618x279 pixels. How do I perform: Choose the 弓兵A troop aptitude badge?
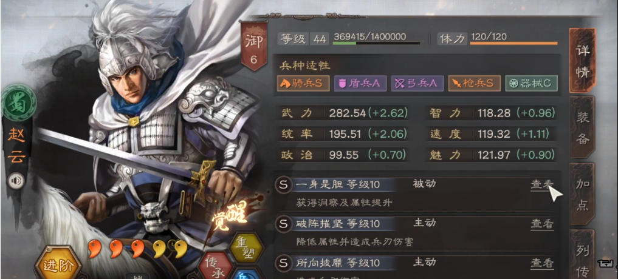tap(417, 83)
